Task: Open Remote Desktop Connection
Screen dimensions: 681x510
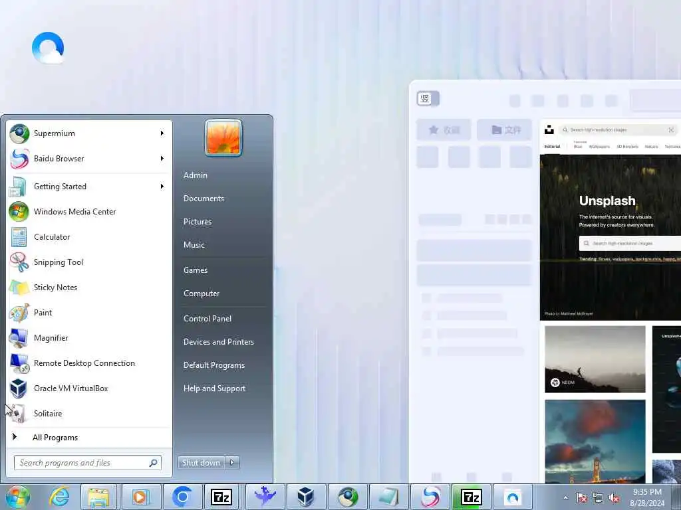Action: pos(88,363)
